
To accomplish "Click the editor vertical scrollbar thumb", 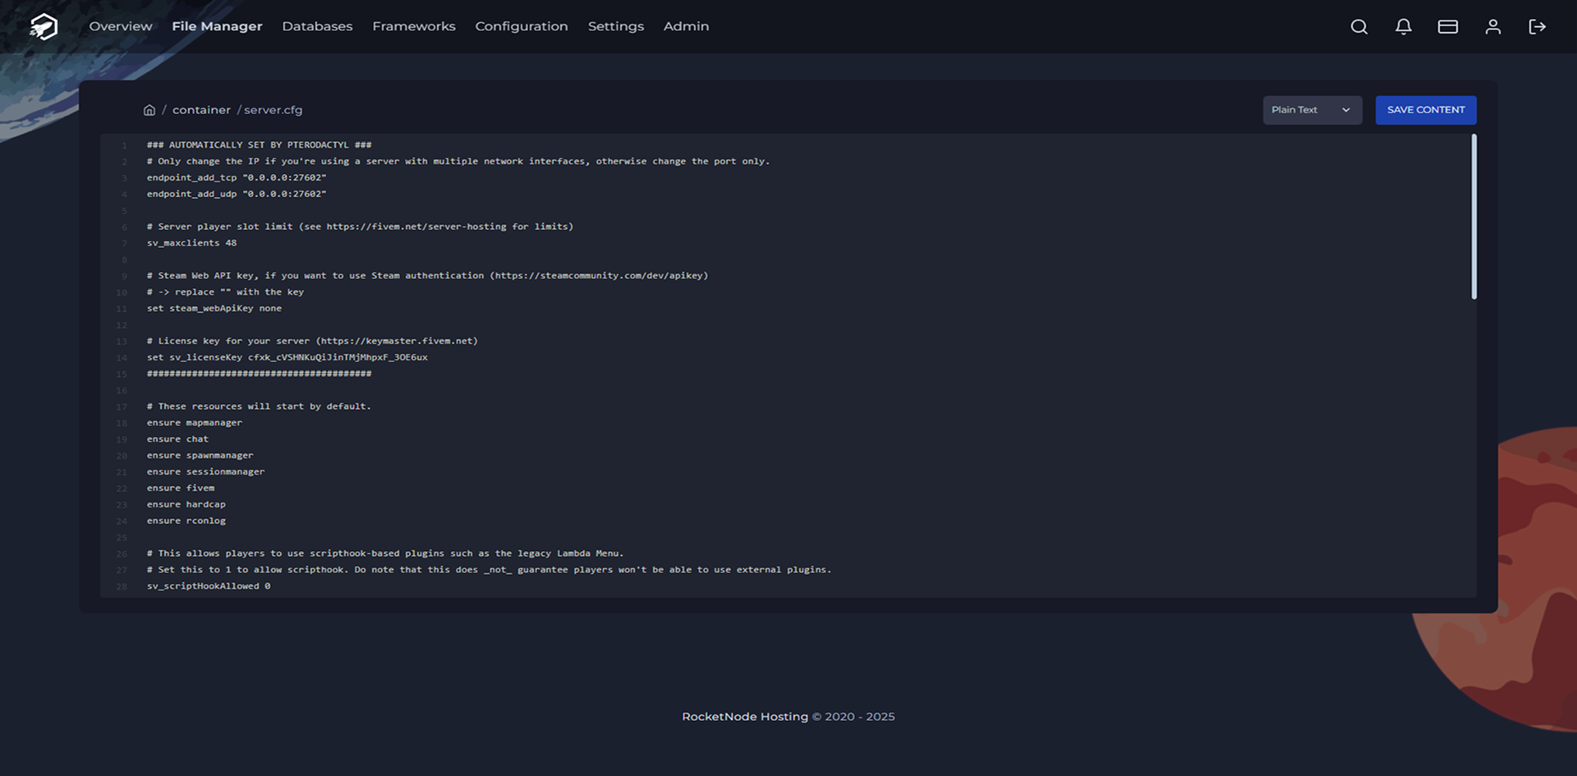I will click(1474, 217).
